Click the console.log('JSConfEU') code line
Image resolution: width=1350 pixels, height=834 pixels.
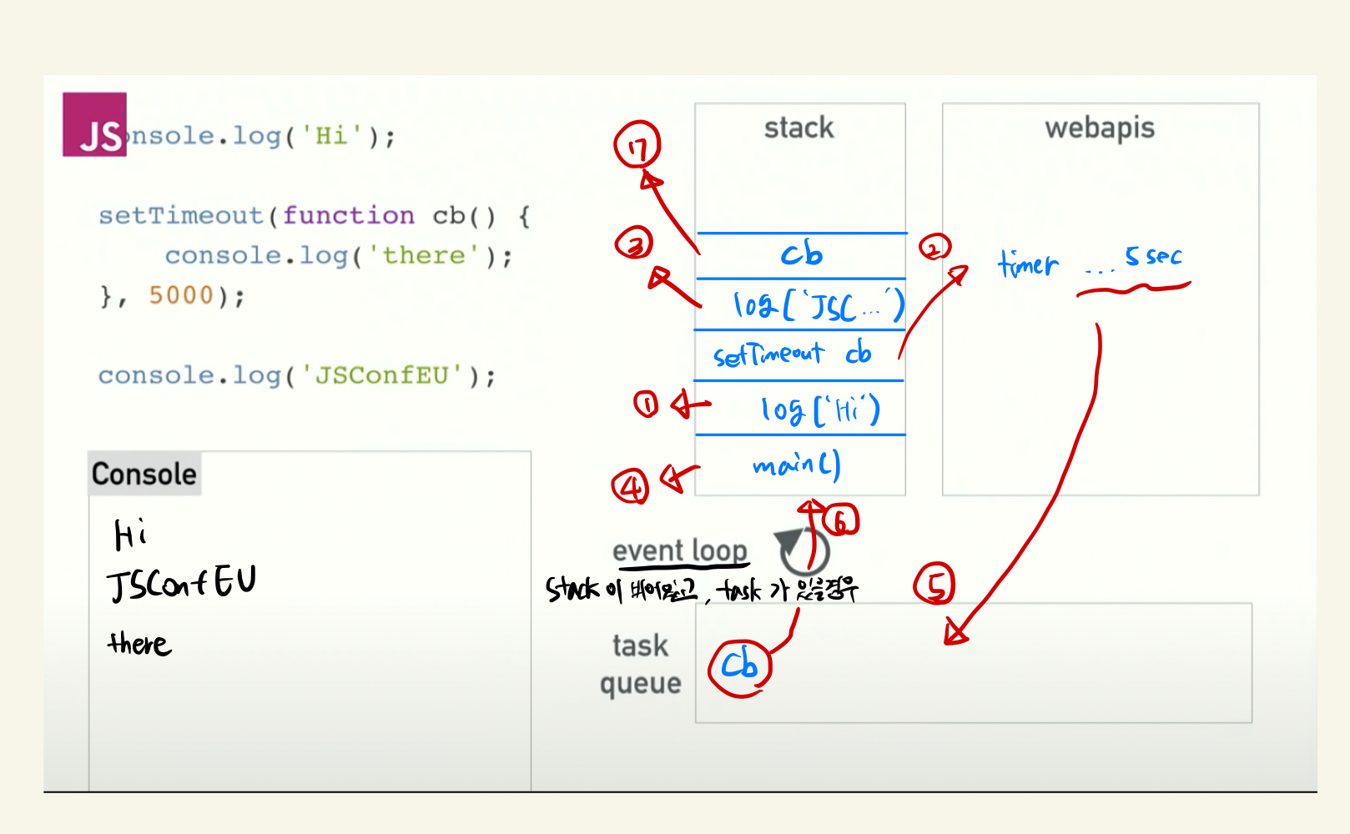[x=297, y=376]
